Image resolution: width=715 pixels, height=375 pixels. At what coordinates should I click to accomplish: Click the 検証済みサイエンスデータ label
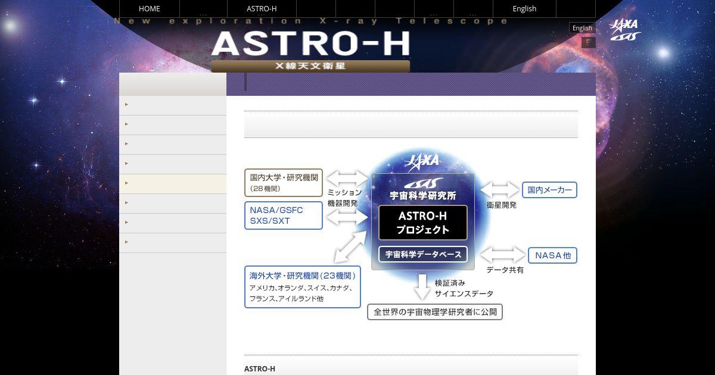tap(464, 288)
